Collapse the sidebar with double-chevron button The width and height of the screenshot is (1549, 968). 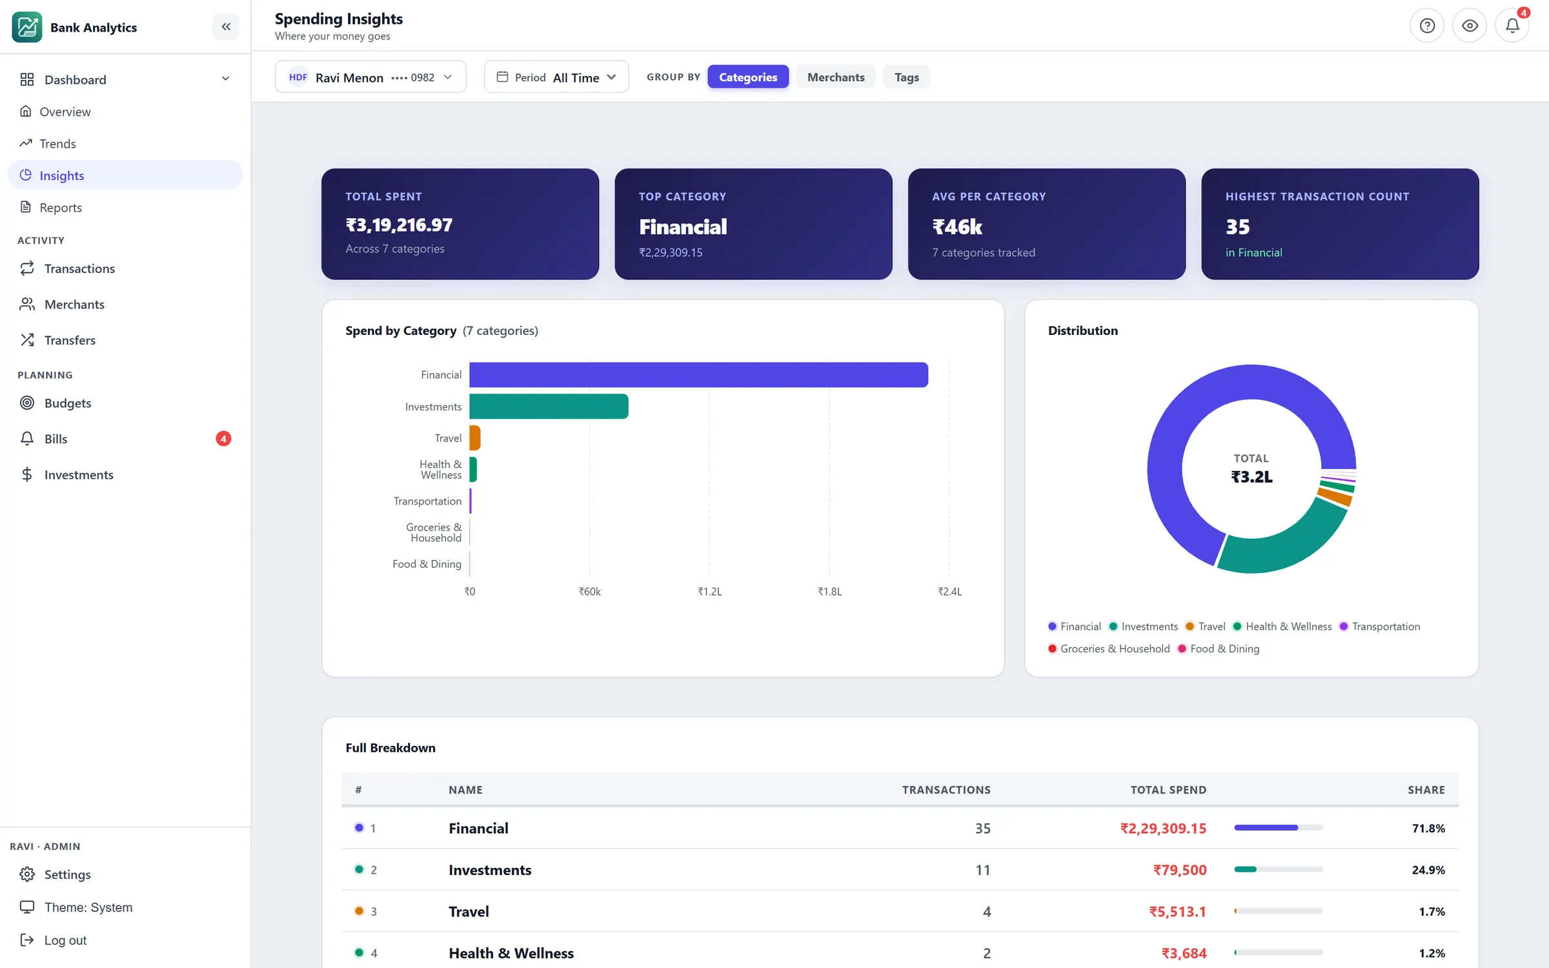(x=226, y=27)
